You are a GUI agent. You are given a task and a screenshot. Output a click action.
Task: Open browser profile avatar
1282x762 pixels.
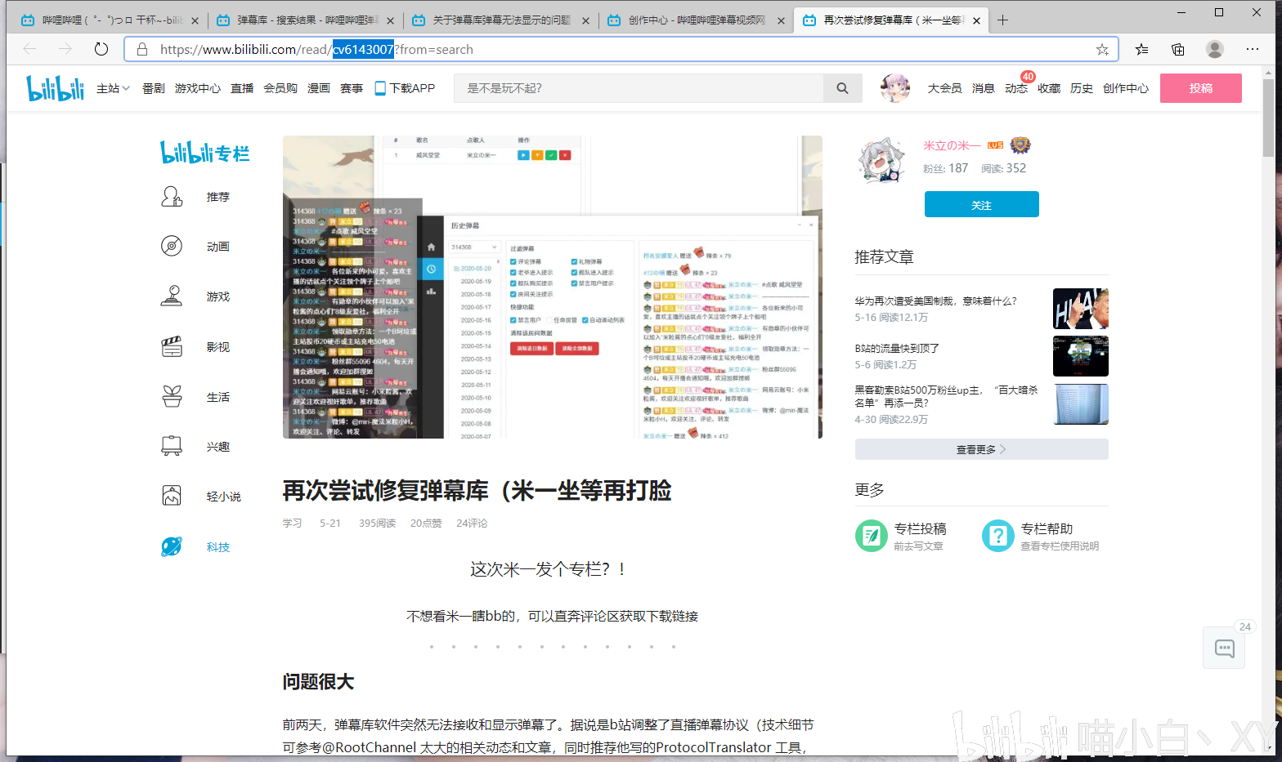1215,49
